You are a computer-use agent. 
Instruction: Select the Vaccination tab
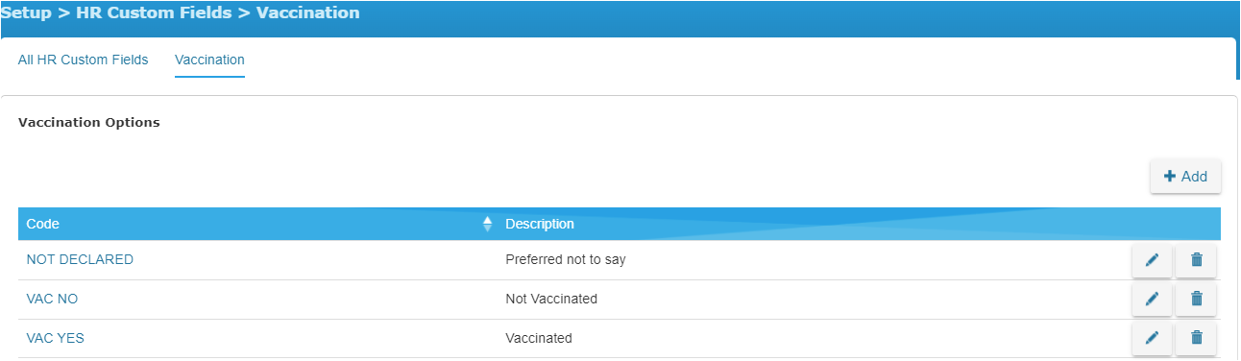(209, 60)
